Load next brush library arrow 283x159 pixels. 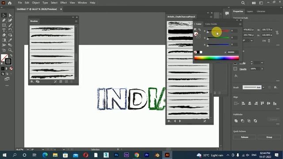[x=180, y=121]
